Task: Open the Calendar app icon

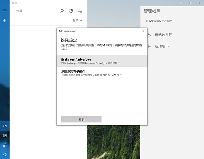Action: (5, 136)
